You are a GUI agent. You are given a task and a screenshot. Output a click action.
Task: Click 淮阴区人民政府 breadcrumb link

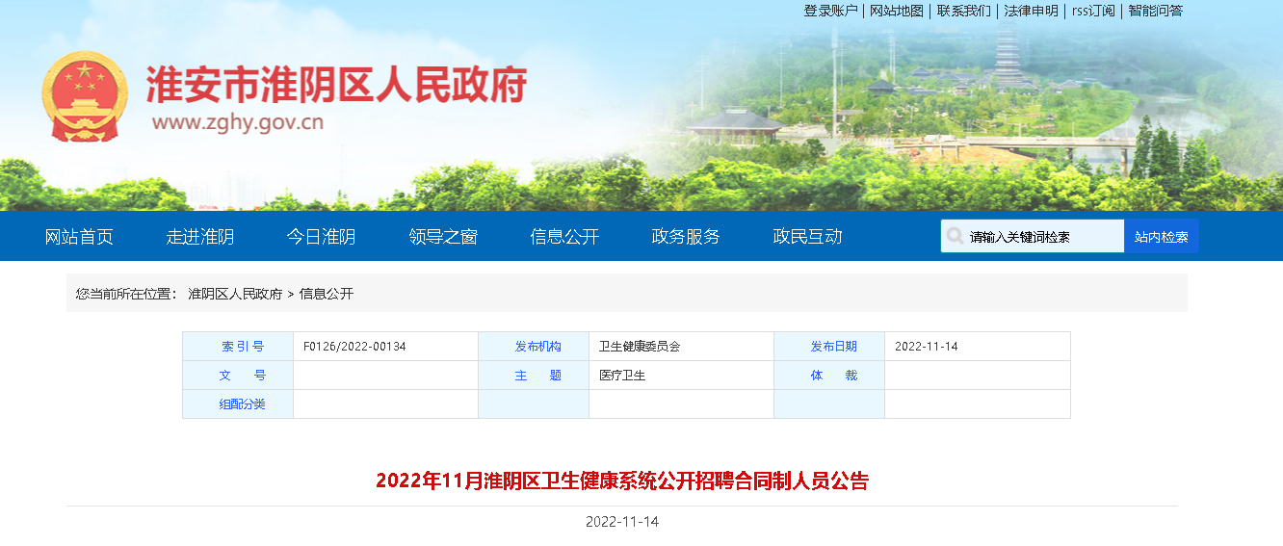tap(235, 294)
